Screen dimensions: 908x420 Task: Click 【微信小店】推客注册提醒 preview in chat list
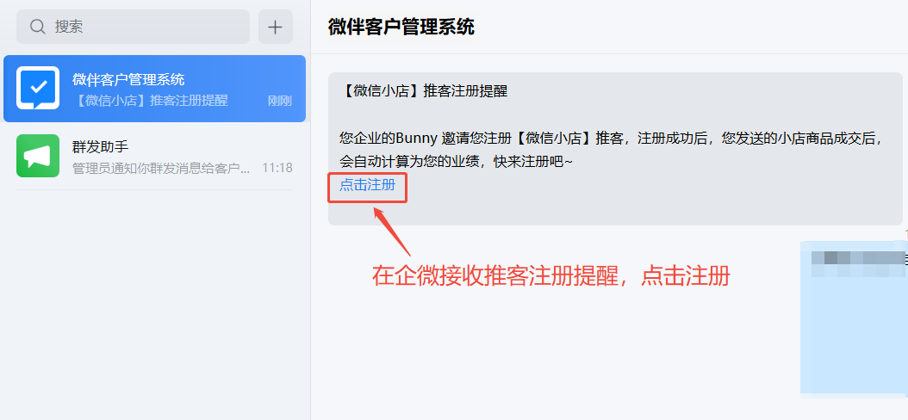(150, 101)
